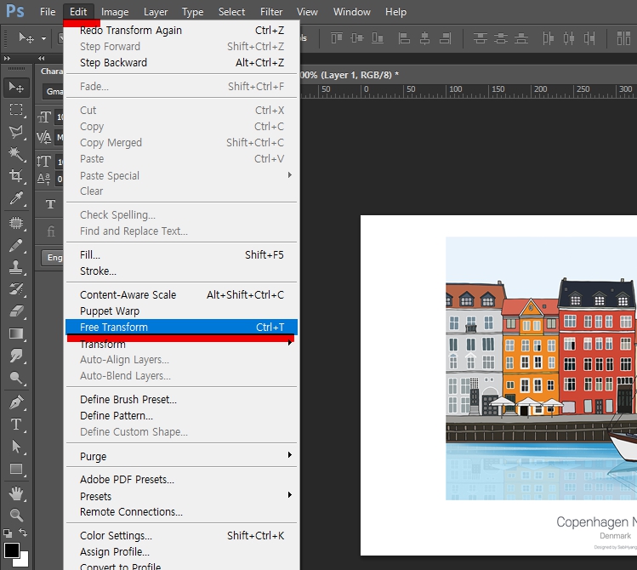Open the File menu
This screenshot has height=570, width=637.
48,12
